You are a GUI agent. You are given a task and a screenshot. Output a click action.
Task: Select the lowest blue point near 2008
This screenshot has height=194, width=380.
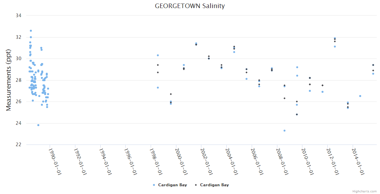coord(285,131)
